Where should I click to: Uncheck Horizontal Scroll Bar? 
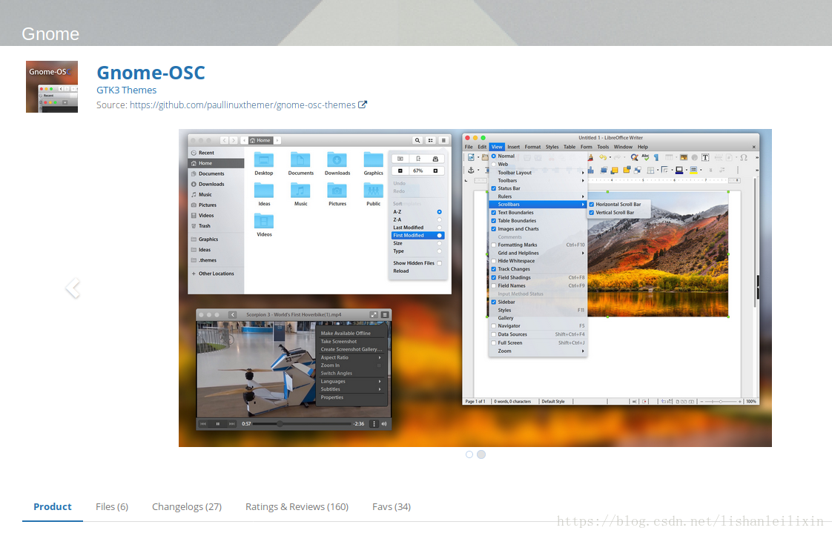(x=592, y=205)
